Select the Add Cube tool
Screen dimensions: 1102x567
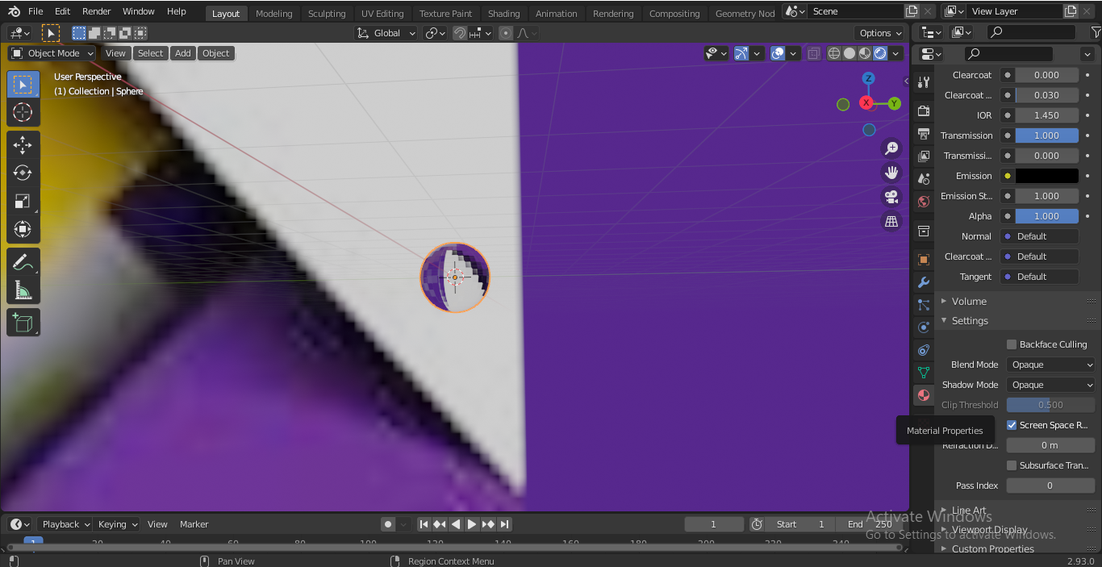[x=23, y=323]
